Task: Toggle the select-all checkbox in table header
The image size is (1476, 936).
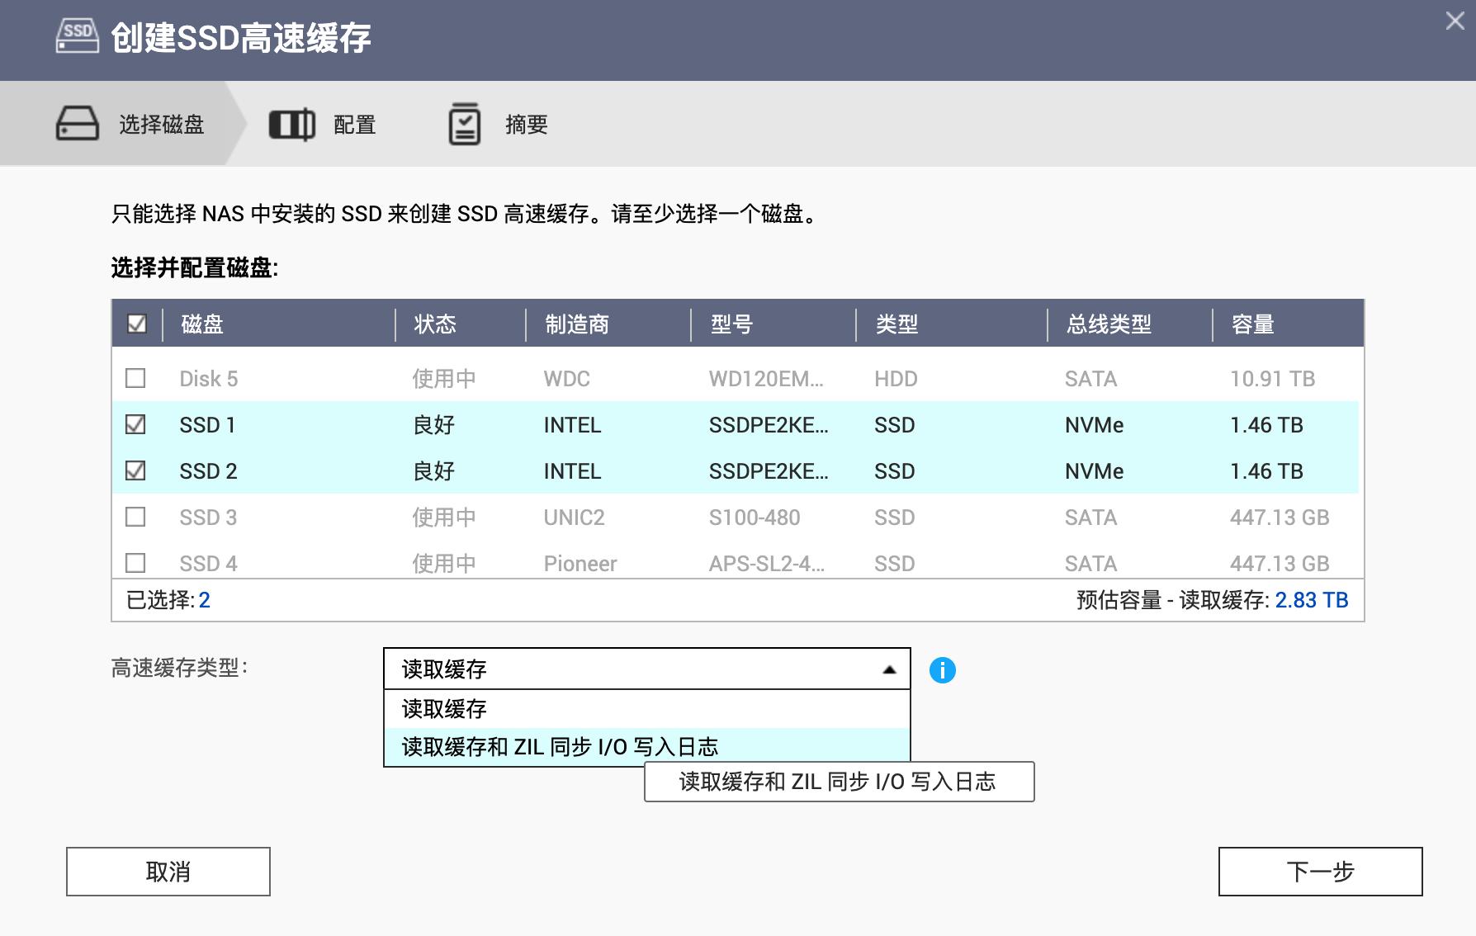Action: pos(137,325)
